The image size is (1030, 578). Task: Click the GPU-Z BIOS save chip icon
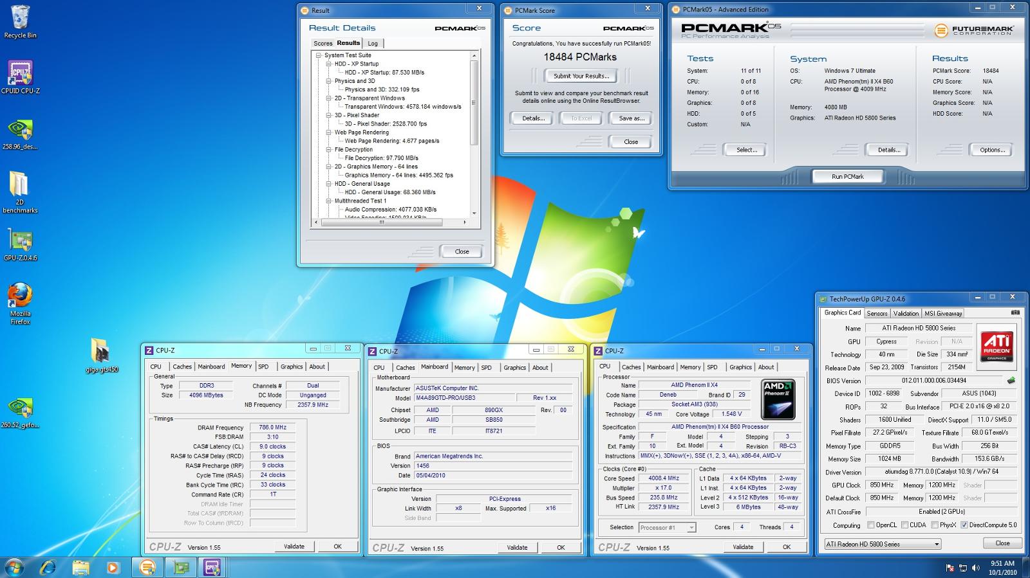pos(1011,380)
